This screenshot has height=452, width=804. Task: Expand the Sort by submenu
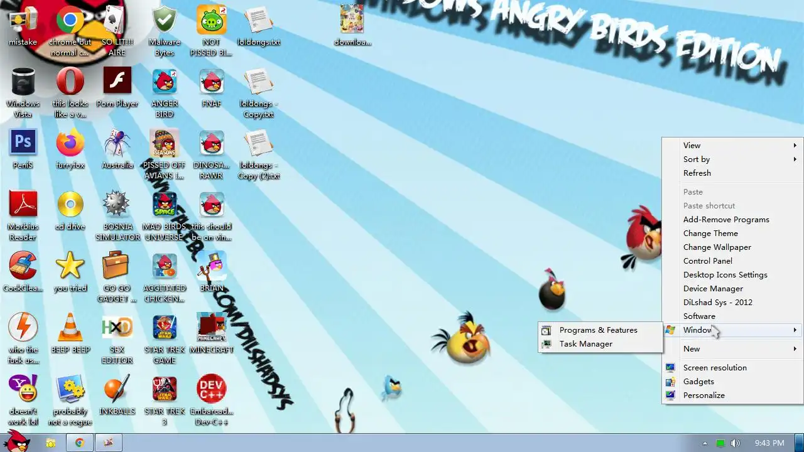[x=732, y=159]
